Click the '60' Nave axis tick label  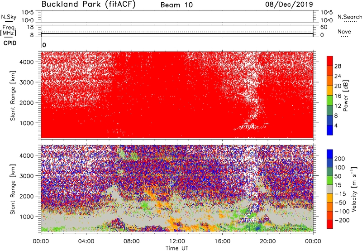pos(324,27)
